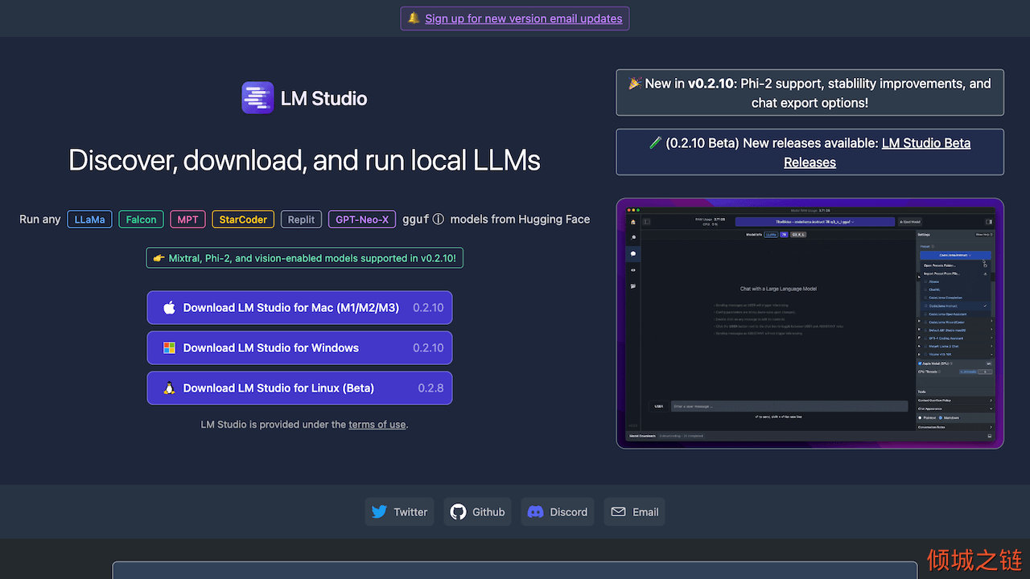This screenshot has width=1030, height=579.
Task: Open the model selector dropdown in app preview
Action: point(815,222)
